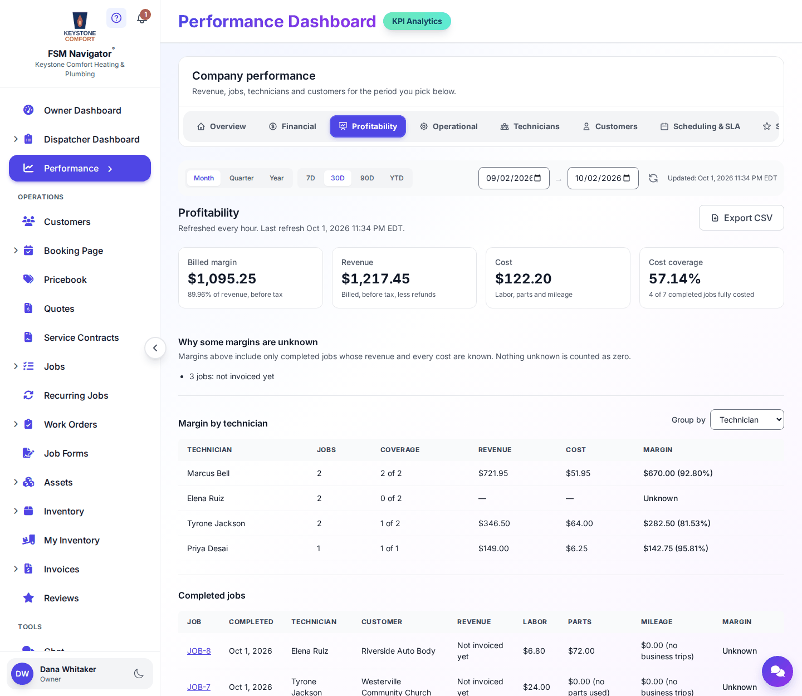Click the Booking Page calendar icon

tap(28, 250)
